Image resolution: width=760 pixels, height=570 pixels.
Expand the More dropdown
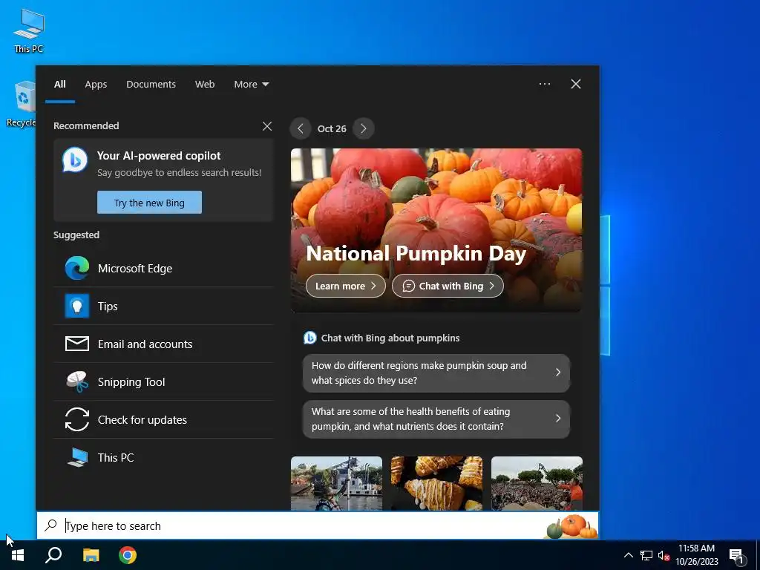[251, 85]
